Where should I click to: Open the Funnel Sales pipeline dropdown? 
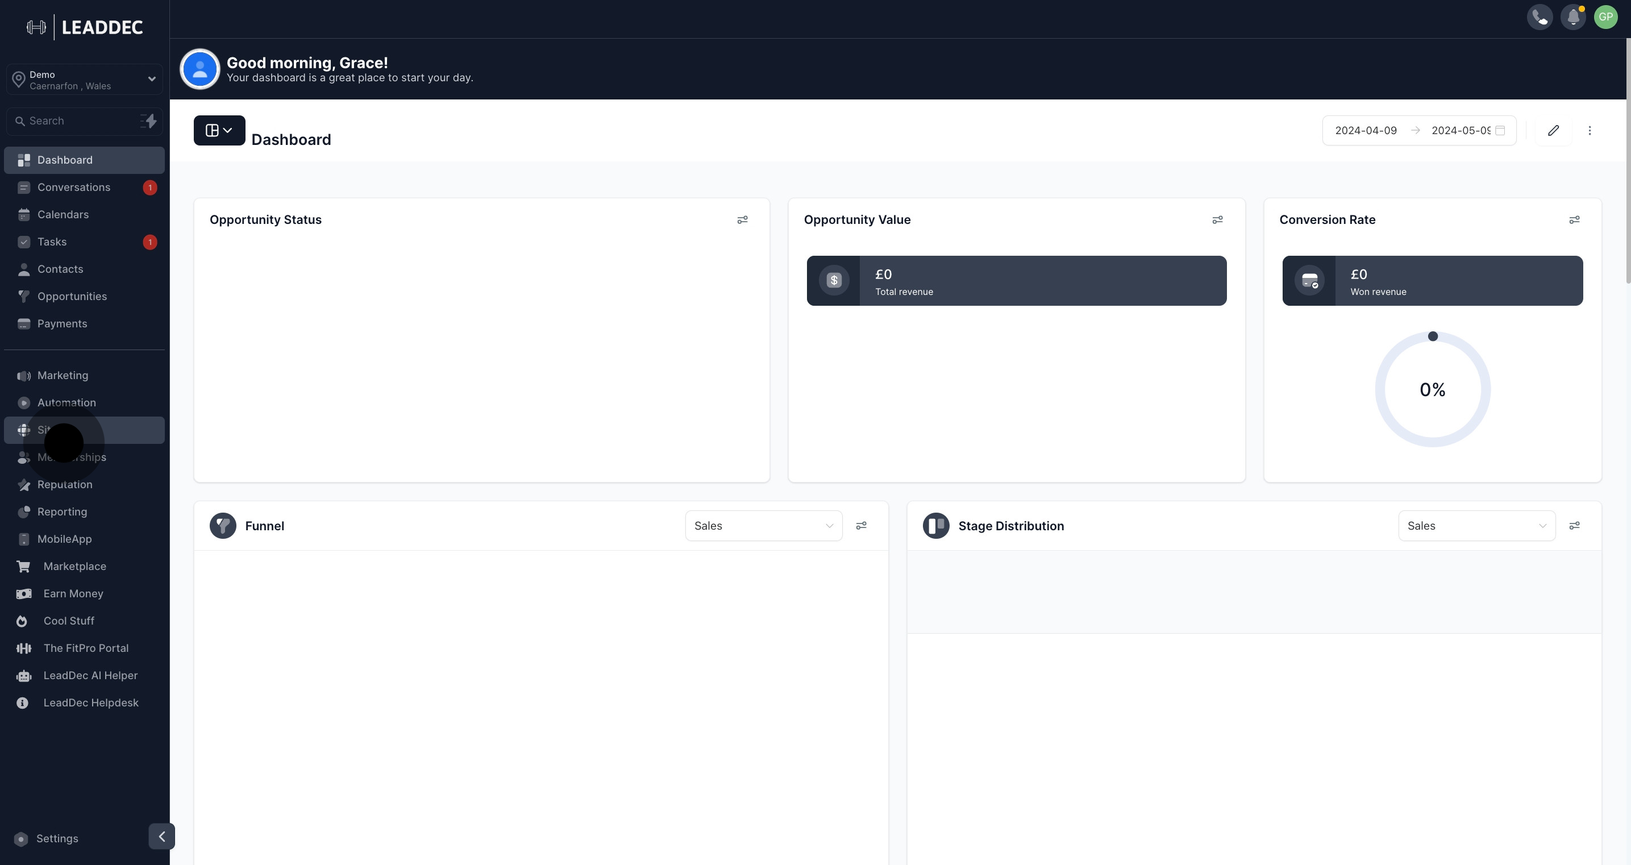pyautogui.click(x=763, y=526)
